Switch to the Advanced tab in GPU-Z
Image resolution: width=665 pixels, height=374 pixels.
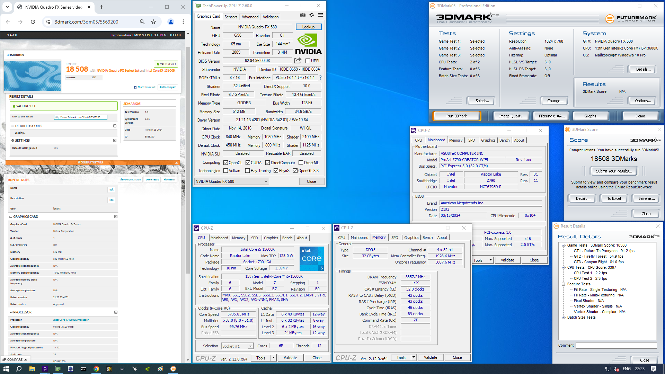tap(250, 17)
